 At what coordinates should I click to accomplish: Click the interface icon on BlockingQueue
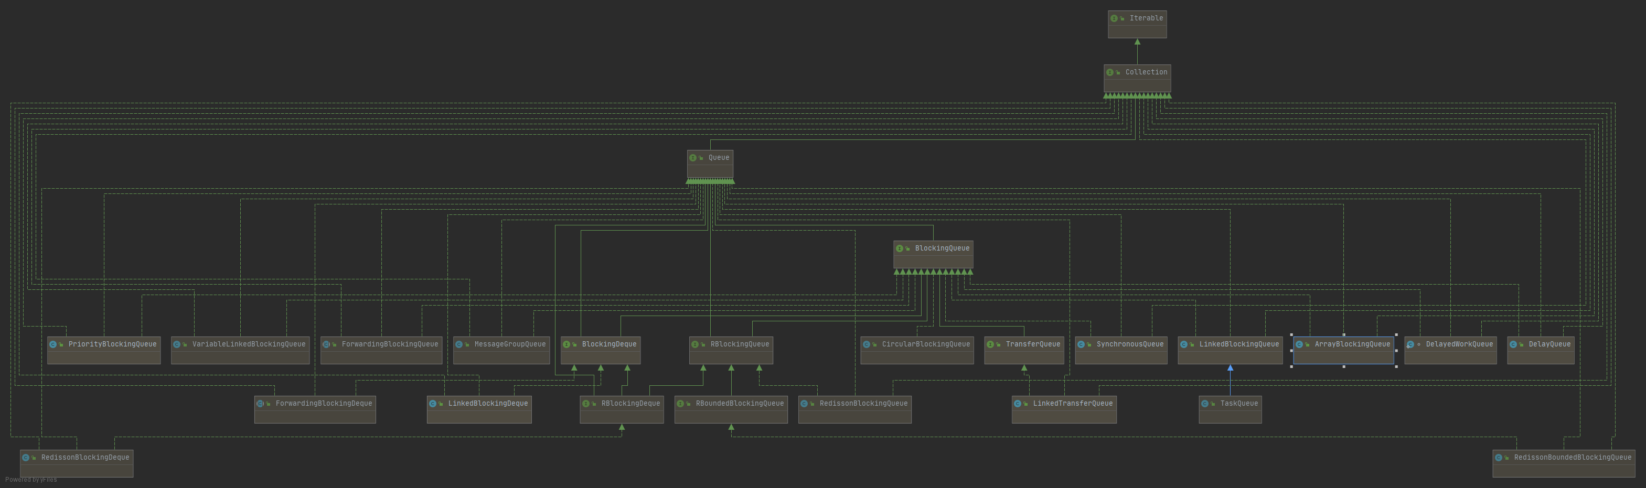click(x=899, y=248)
